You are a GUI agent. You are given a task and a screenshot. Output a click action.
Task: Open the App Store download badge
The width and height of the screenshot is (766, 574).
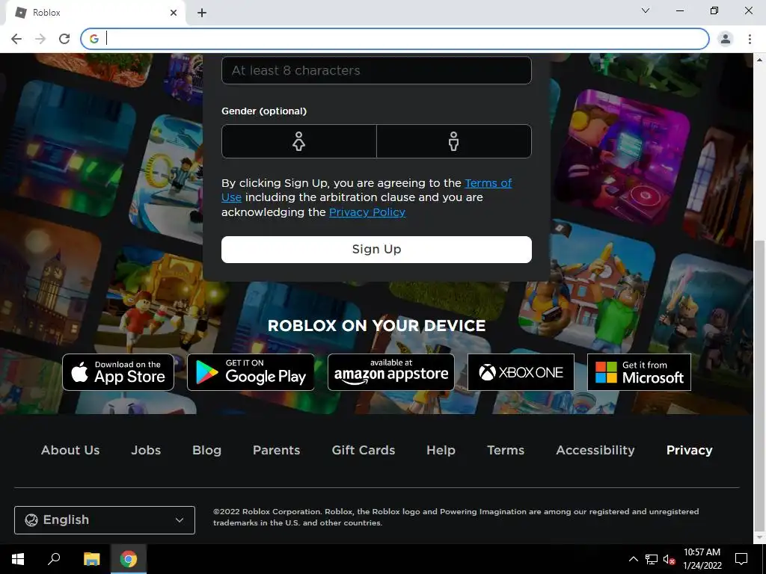[x=118, y=372]
